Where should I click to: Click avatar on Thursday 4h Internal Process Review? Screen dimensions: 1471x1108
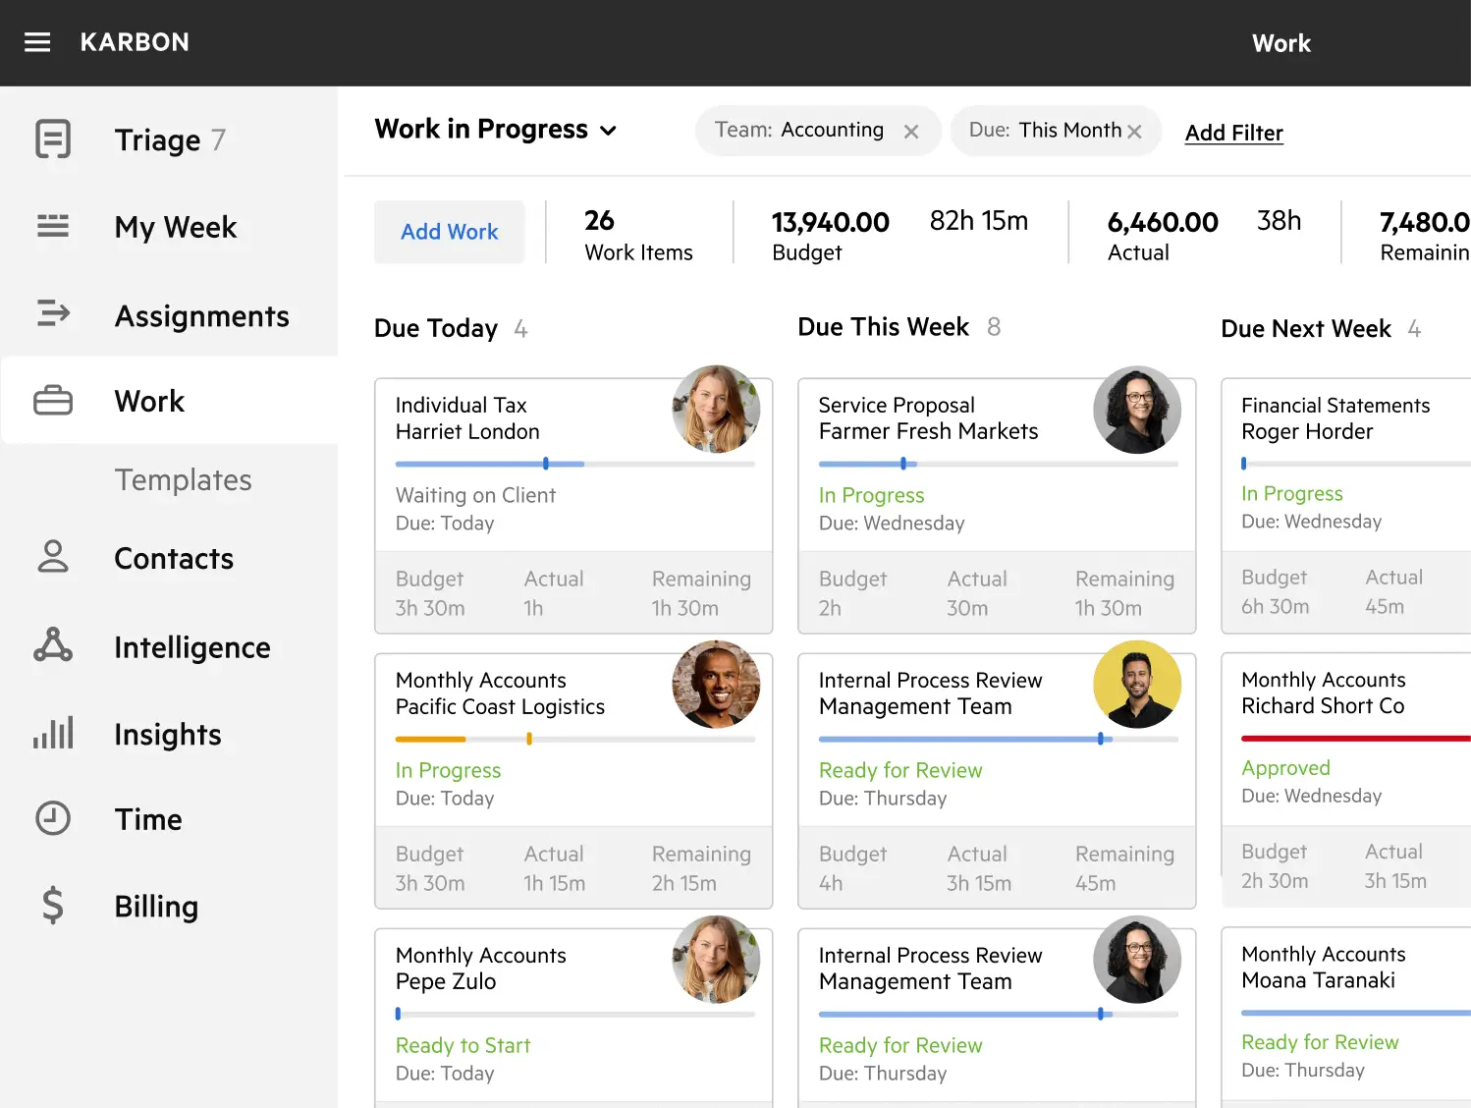click(1137, 685)
